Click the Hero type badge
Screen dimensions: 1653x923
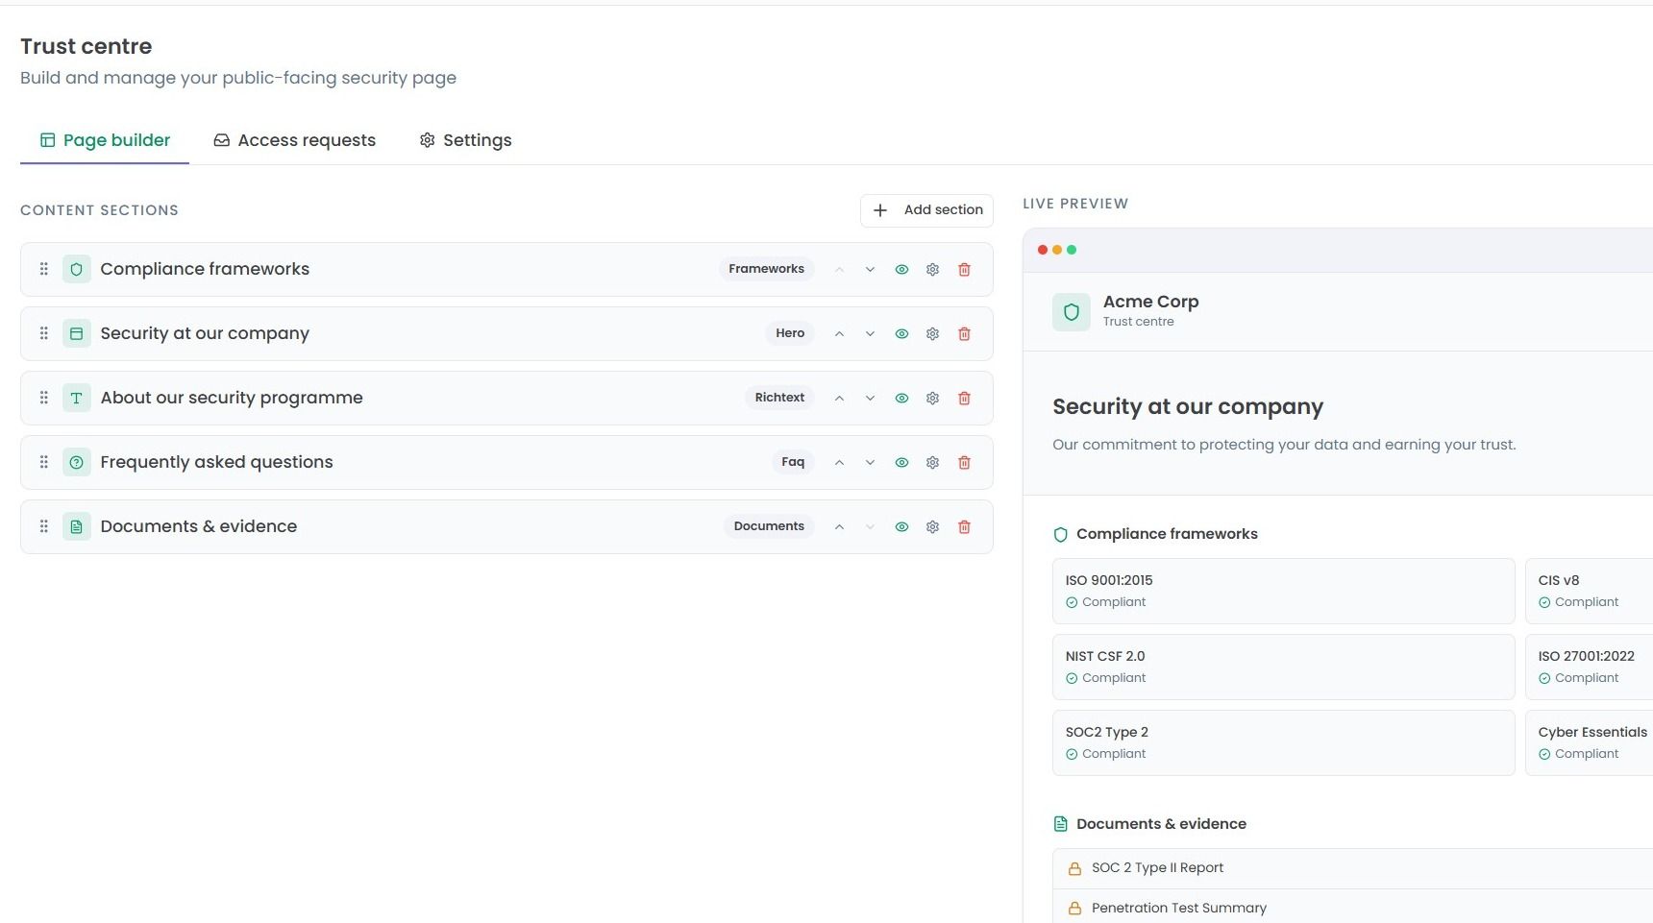790,333
